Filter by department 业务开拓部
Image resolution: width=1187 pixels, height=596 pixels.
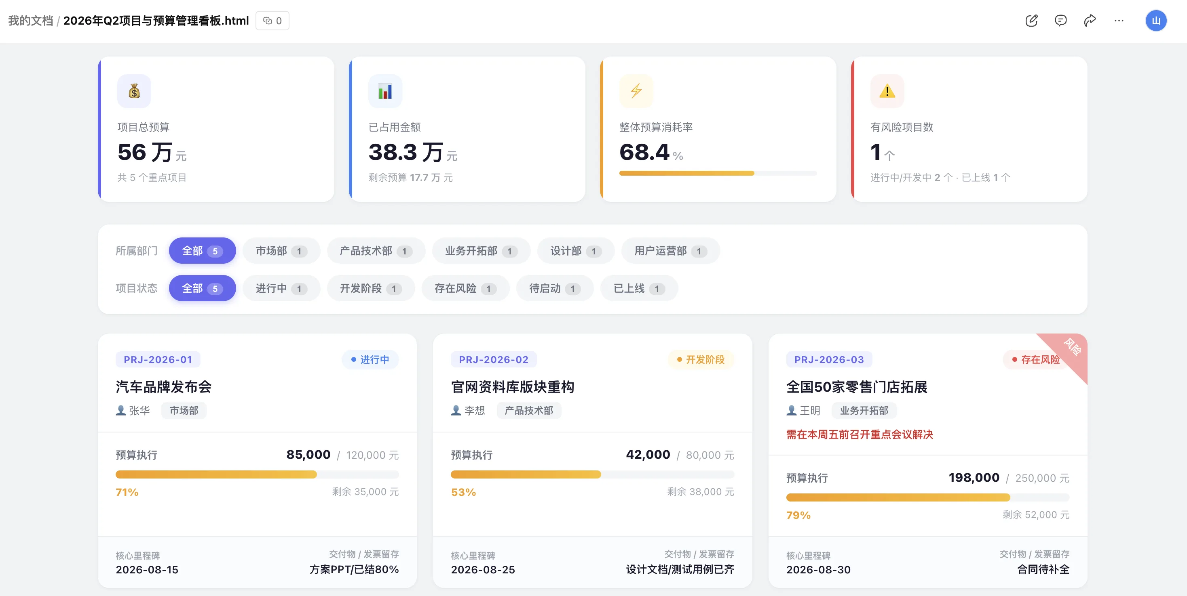point(481,251)
